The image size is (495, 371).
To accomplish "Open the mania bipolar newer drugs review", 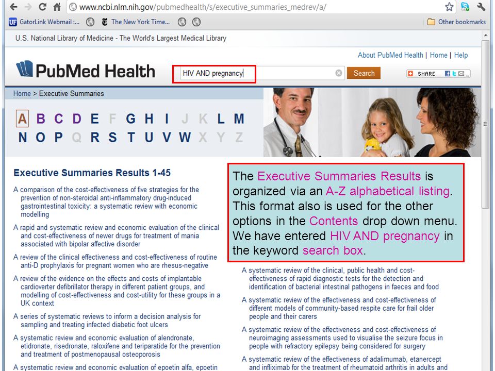I will coord(116,235).
